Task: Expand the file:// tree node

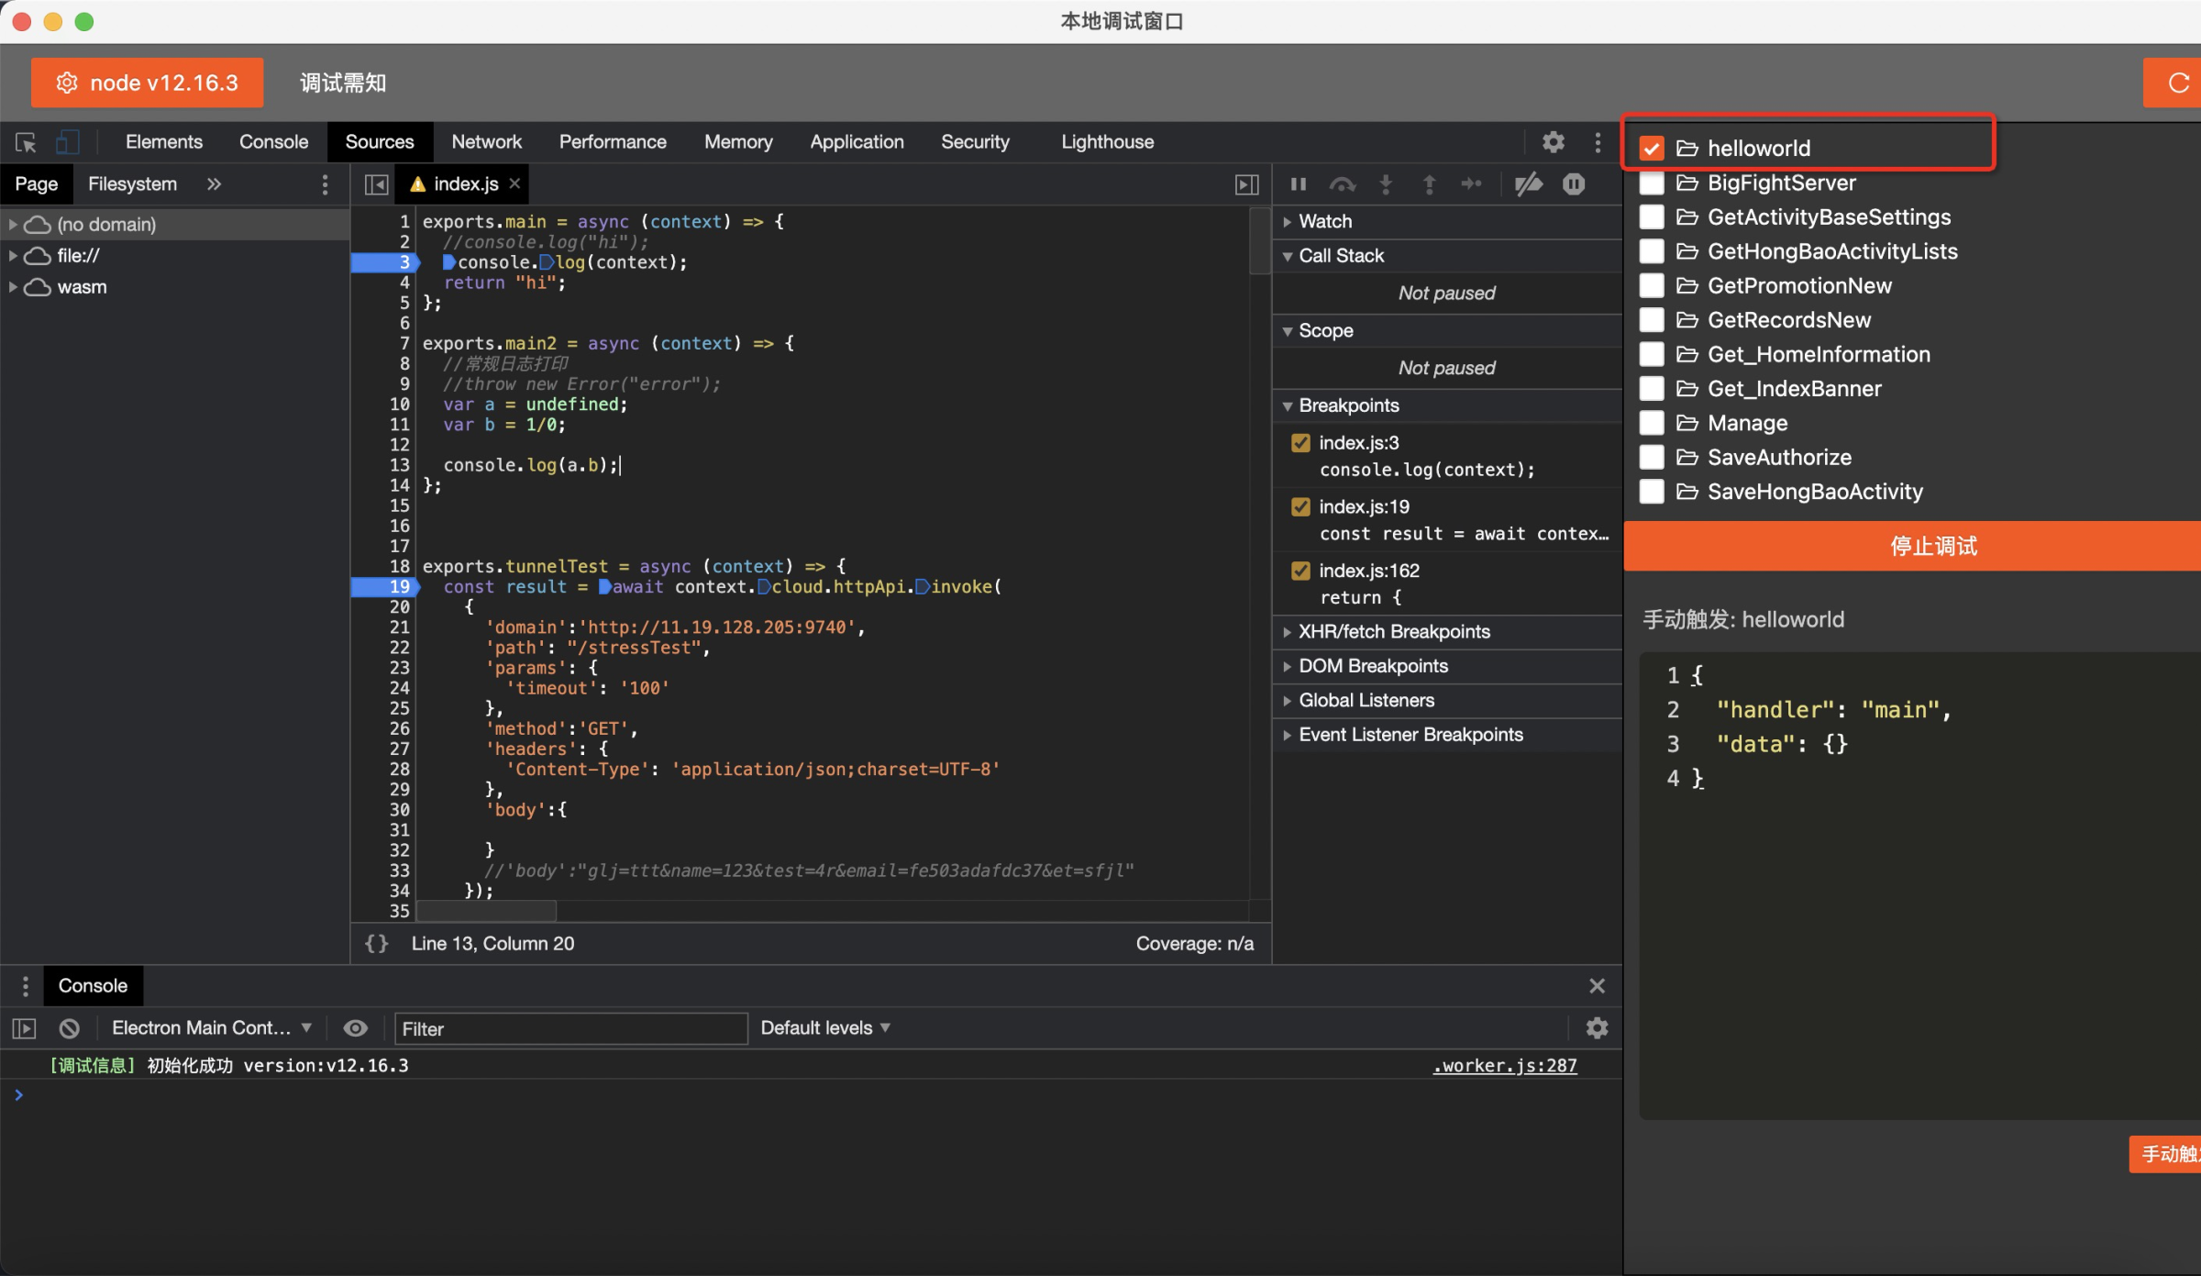Action: tap(13, 256)
